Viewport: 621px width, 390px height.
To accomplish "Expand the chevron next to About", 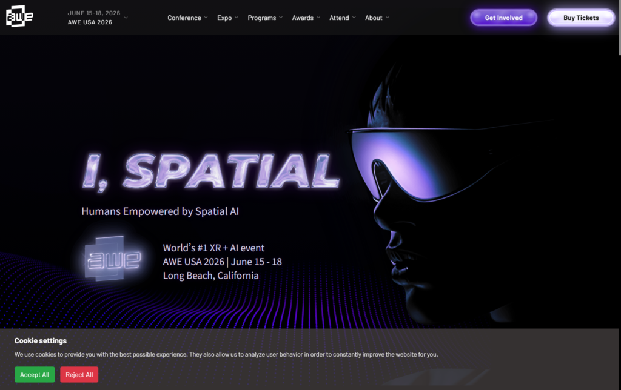I will (388, 18).
